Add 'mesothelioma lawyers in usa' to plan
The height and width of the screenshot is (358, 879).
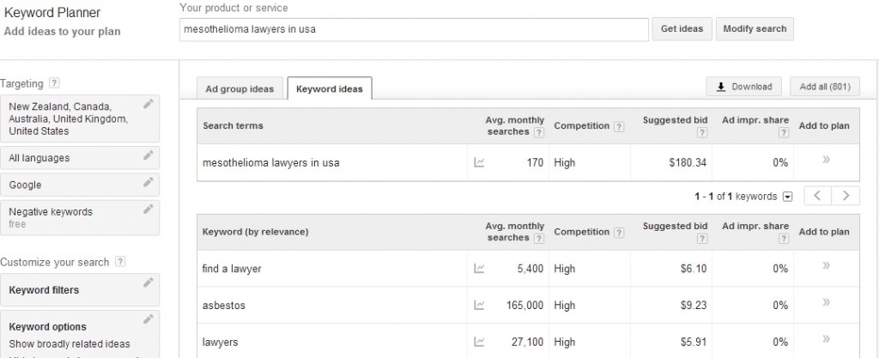point(826,161)
